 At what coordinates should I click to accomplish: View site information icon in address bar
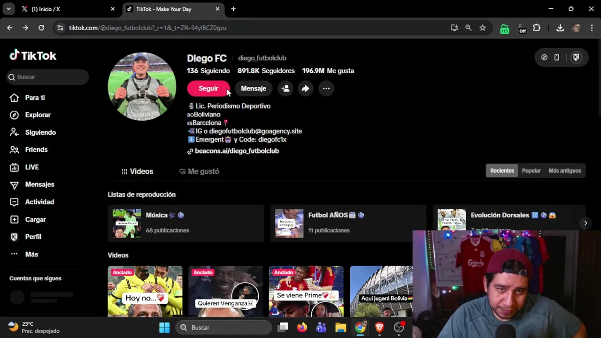point(60,28)
